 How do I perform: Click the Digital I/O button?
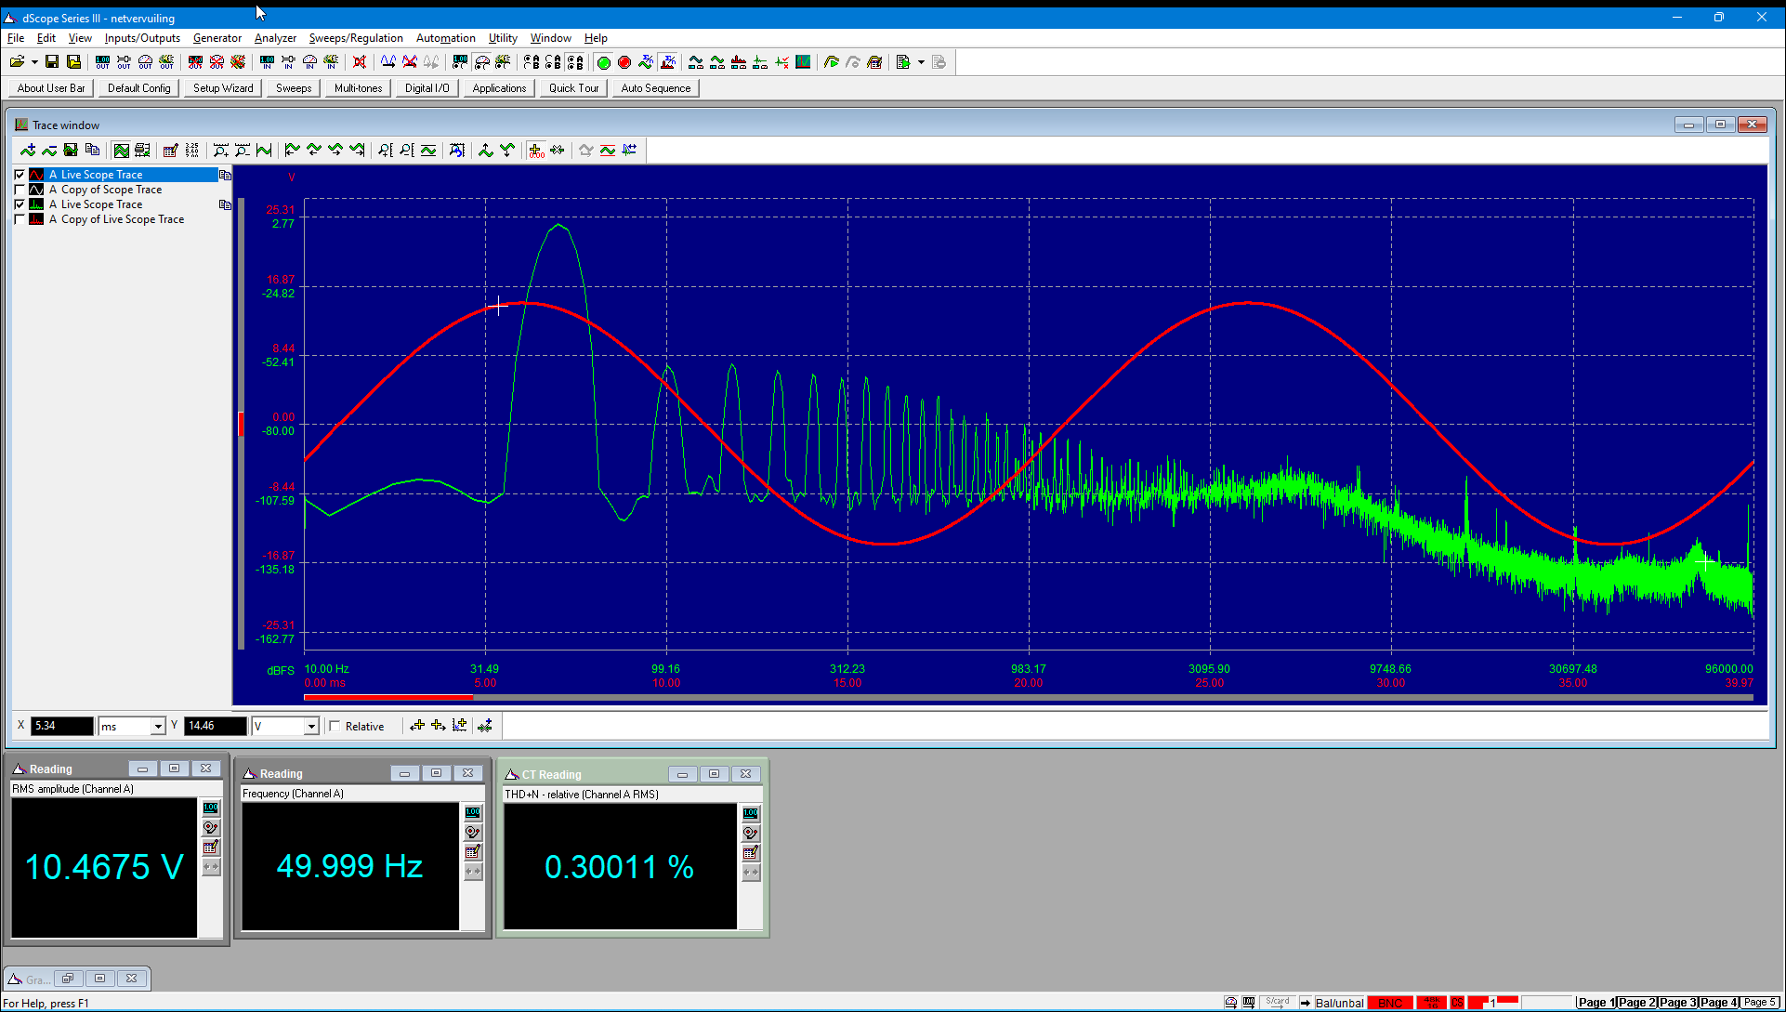[427, 88]
